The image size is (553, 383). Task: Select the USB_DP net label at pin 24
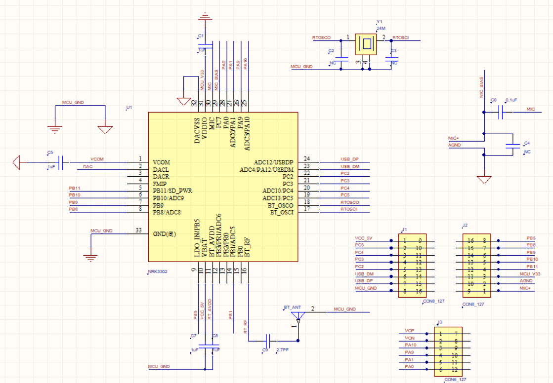[349, 159]
